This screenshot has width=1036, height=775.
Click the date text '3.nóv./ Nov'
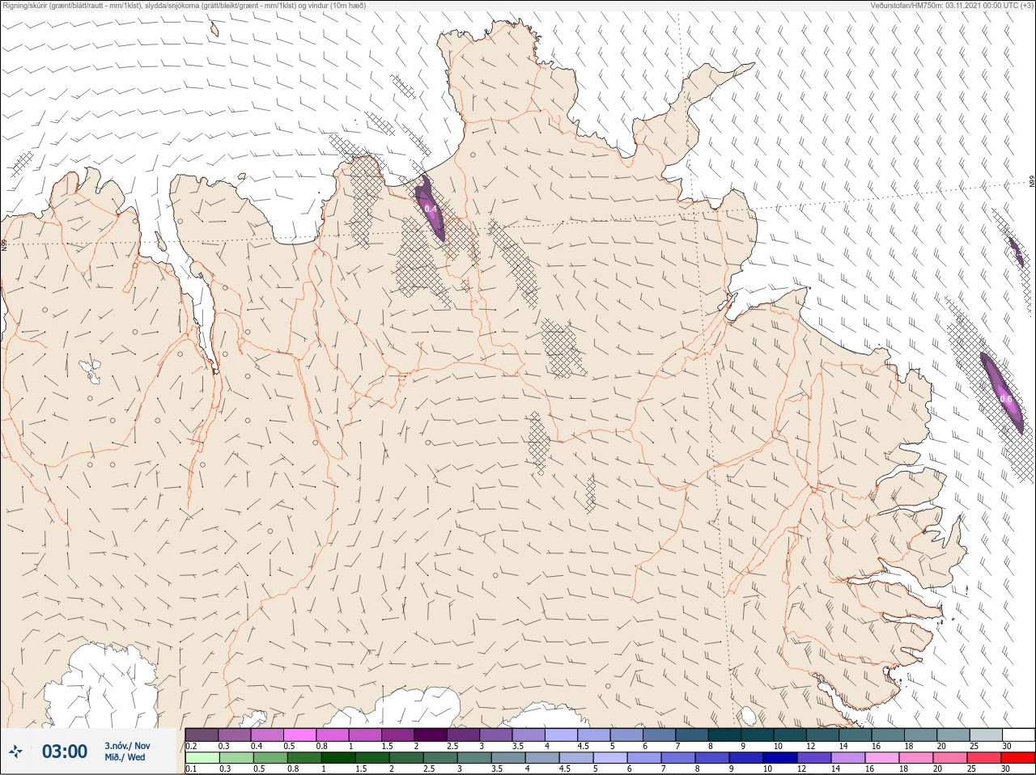click(x=127, y=746)
